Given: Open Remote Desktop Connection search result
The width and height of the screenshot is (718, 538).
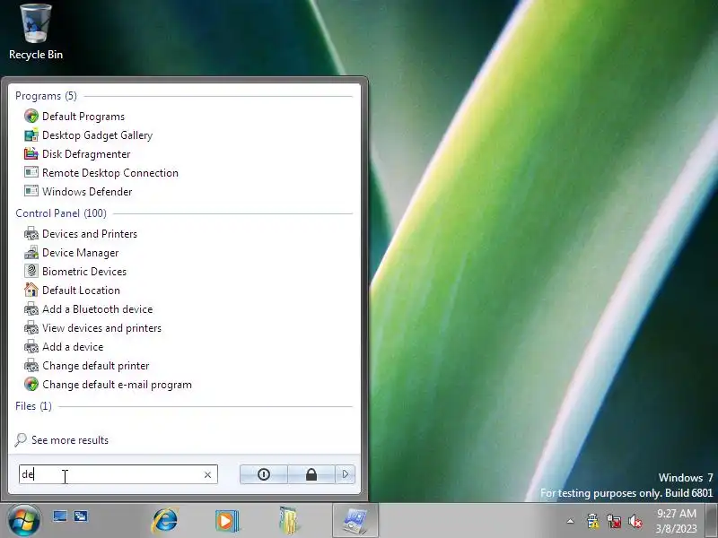Looking at the screenshot, I should click(109, 172).
